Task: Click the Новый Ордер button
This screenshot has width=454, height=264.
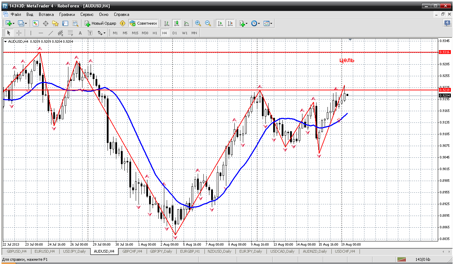Action: click(100, 23)
